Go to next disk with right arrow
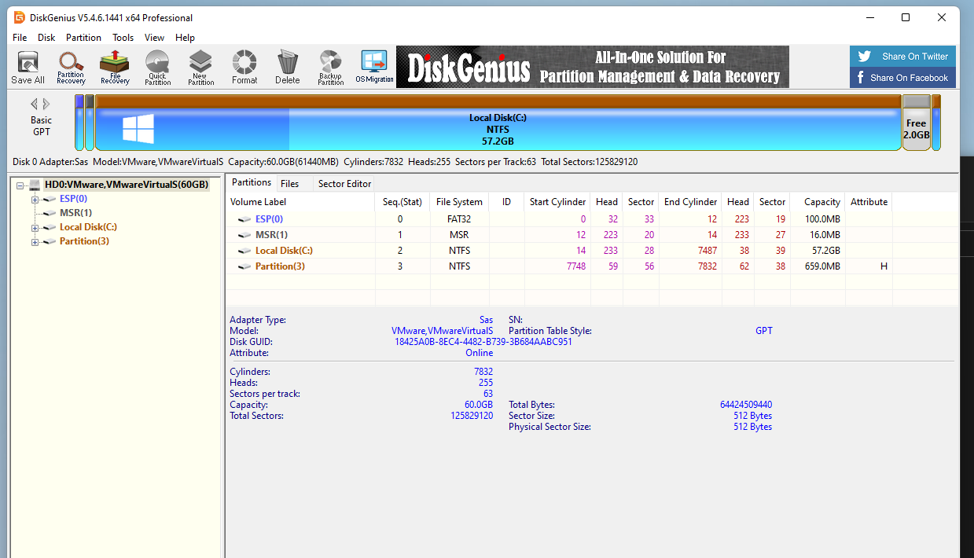 (x=46, y=104)
